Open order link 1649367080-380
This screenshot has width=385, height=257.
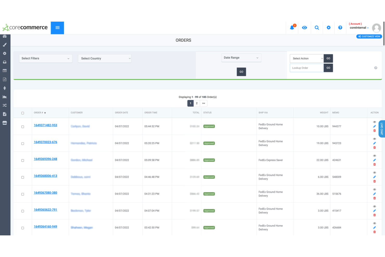[46, 193]
